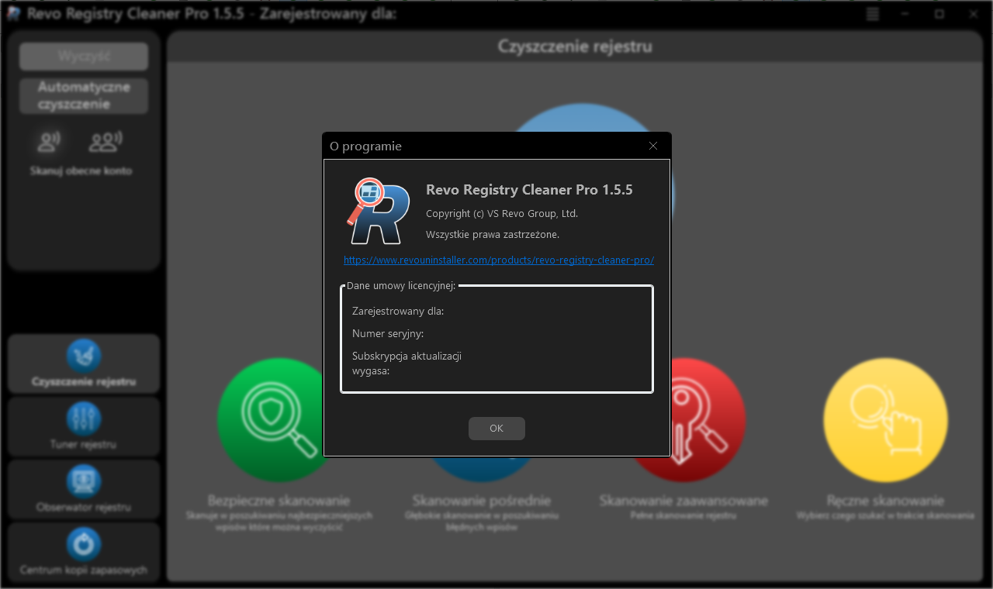Open the hamburger menu in the title bar

coord(873,14)
